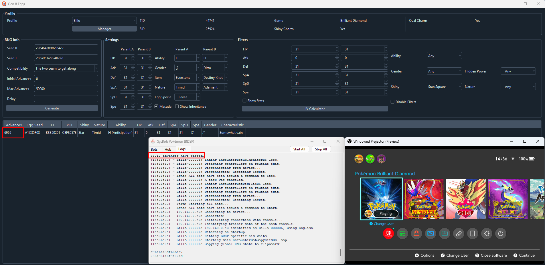Select the first user avatar in projector
Viewport: 545px width, 265px height.
(359, 159)
